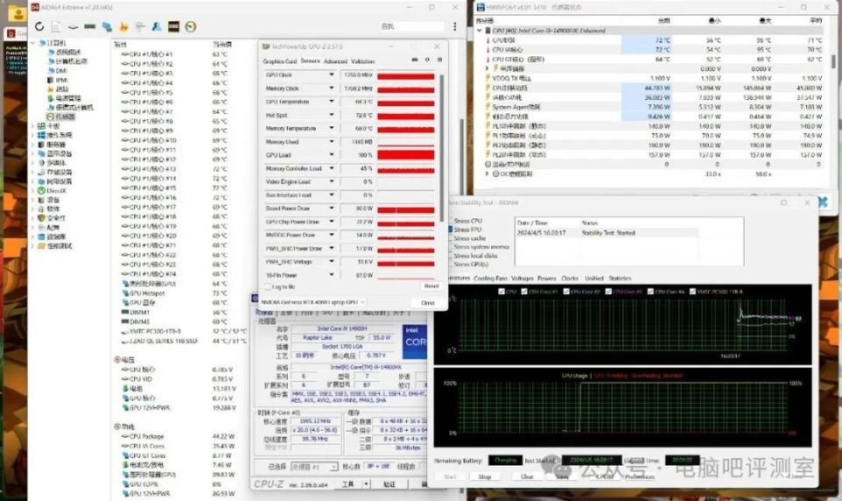The width and height of the screenshot is (842, 501).
Task: Click the GPU-Z screenshot camera icon
Action: coord(416,60)
